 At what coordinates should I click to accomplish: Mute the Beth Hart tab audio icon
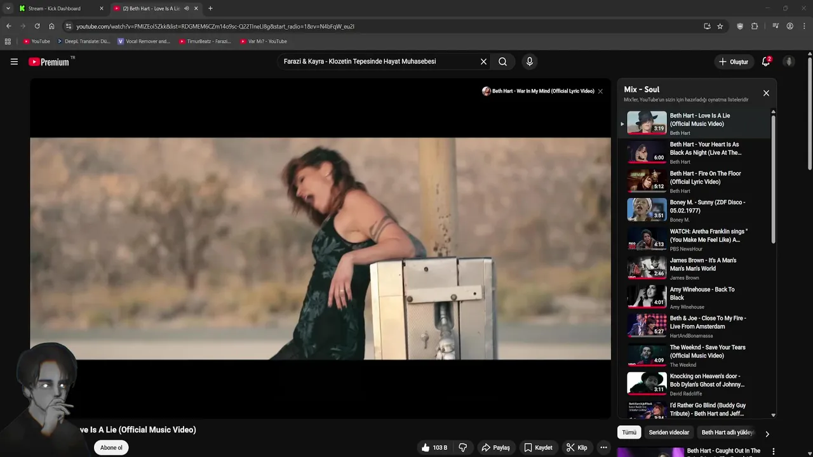tap(186, 8)
